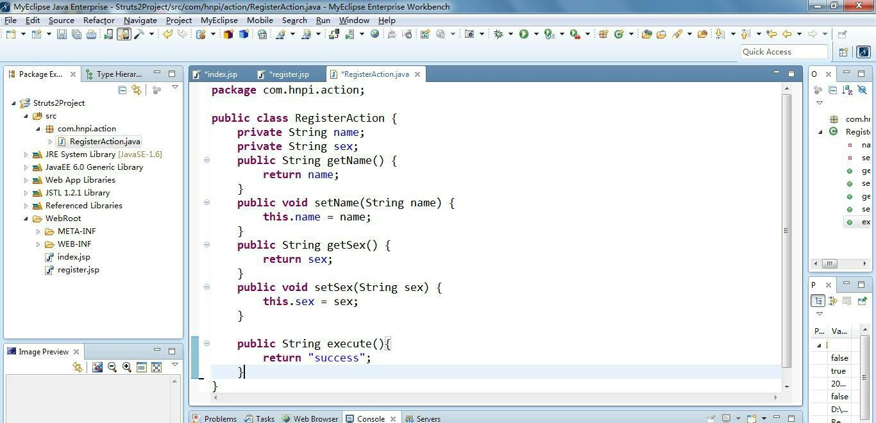Open the Refactor menu

coord(99,21)
